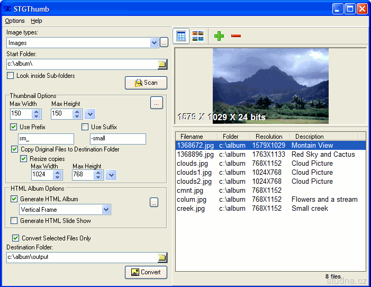
Task: Switch to the list details view icon
Action: click(182, 36)
